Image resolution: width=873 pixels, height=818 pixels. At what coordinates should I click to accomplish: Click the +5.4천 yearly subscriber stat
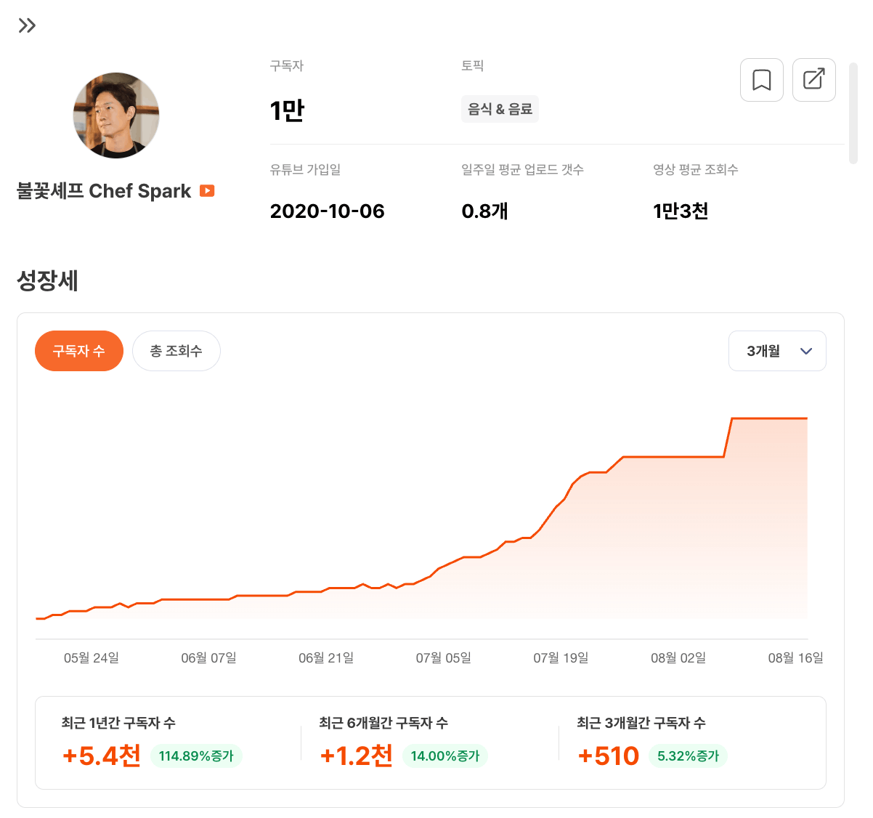(x=102, y=756)
